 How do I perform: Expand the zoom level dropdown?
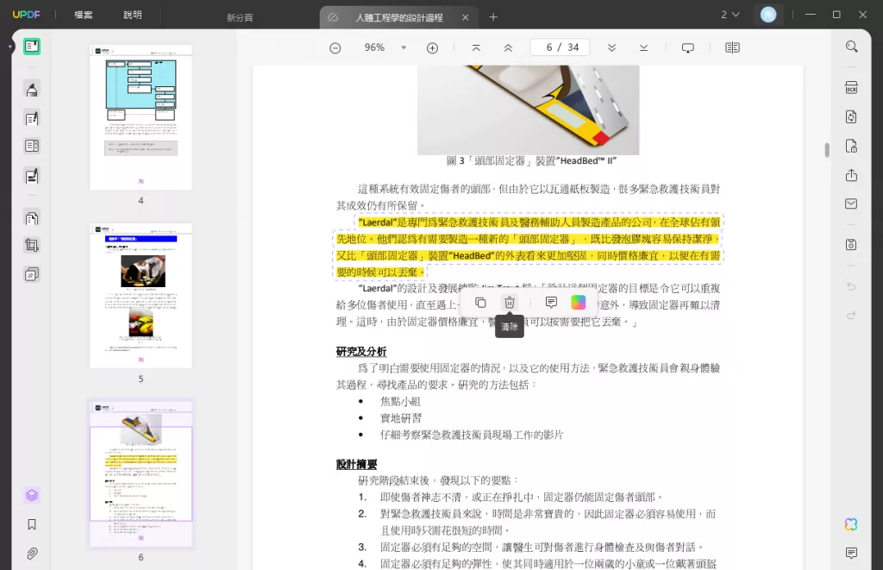[x=404, y=48]
